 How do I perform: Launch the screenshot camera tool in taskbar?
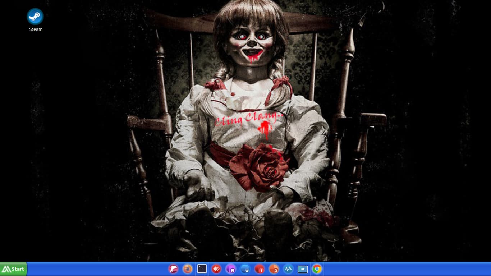click(303, 269)
